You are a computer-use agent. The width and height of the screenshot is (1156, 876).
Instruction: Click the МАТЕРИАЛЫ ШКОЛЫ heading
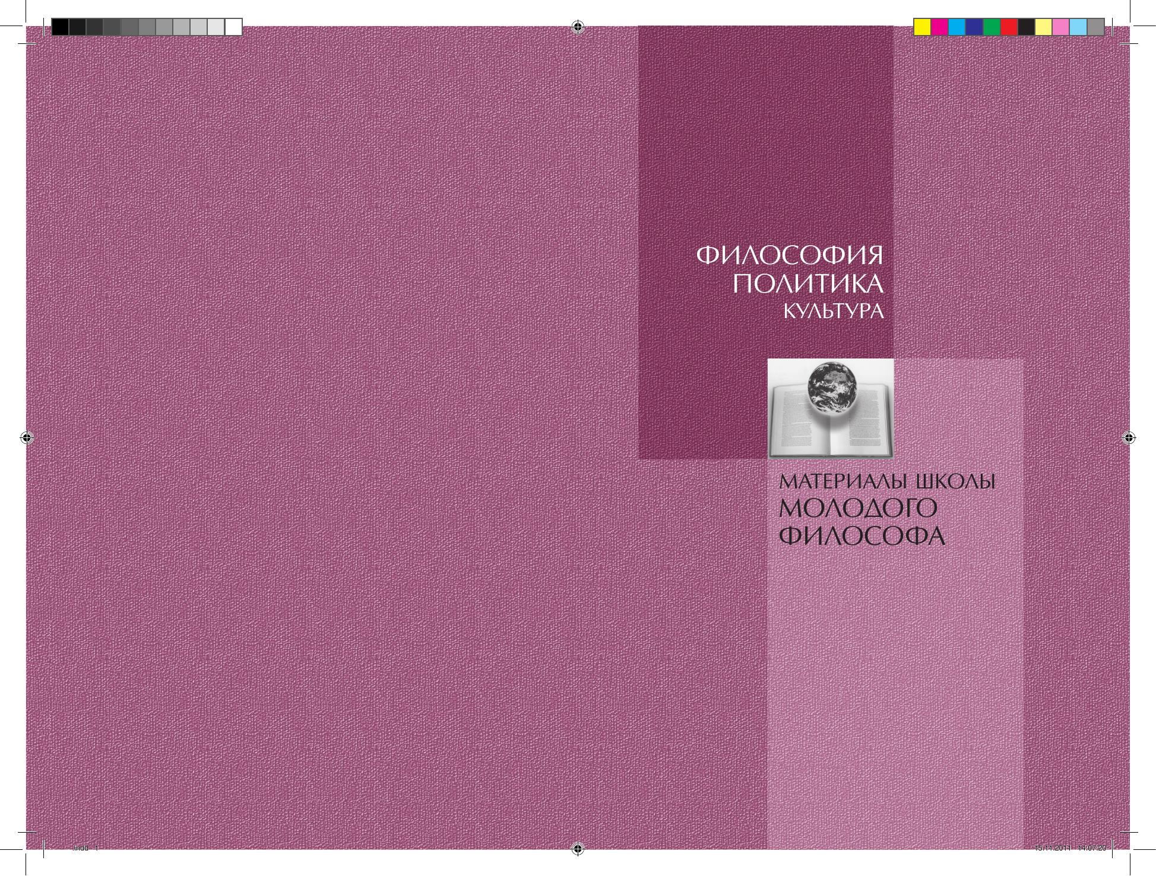point(886,481)
